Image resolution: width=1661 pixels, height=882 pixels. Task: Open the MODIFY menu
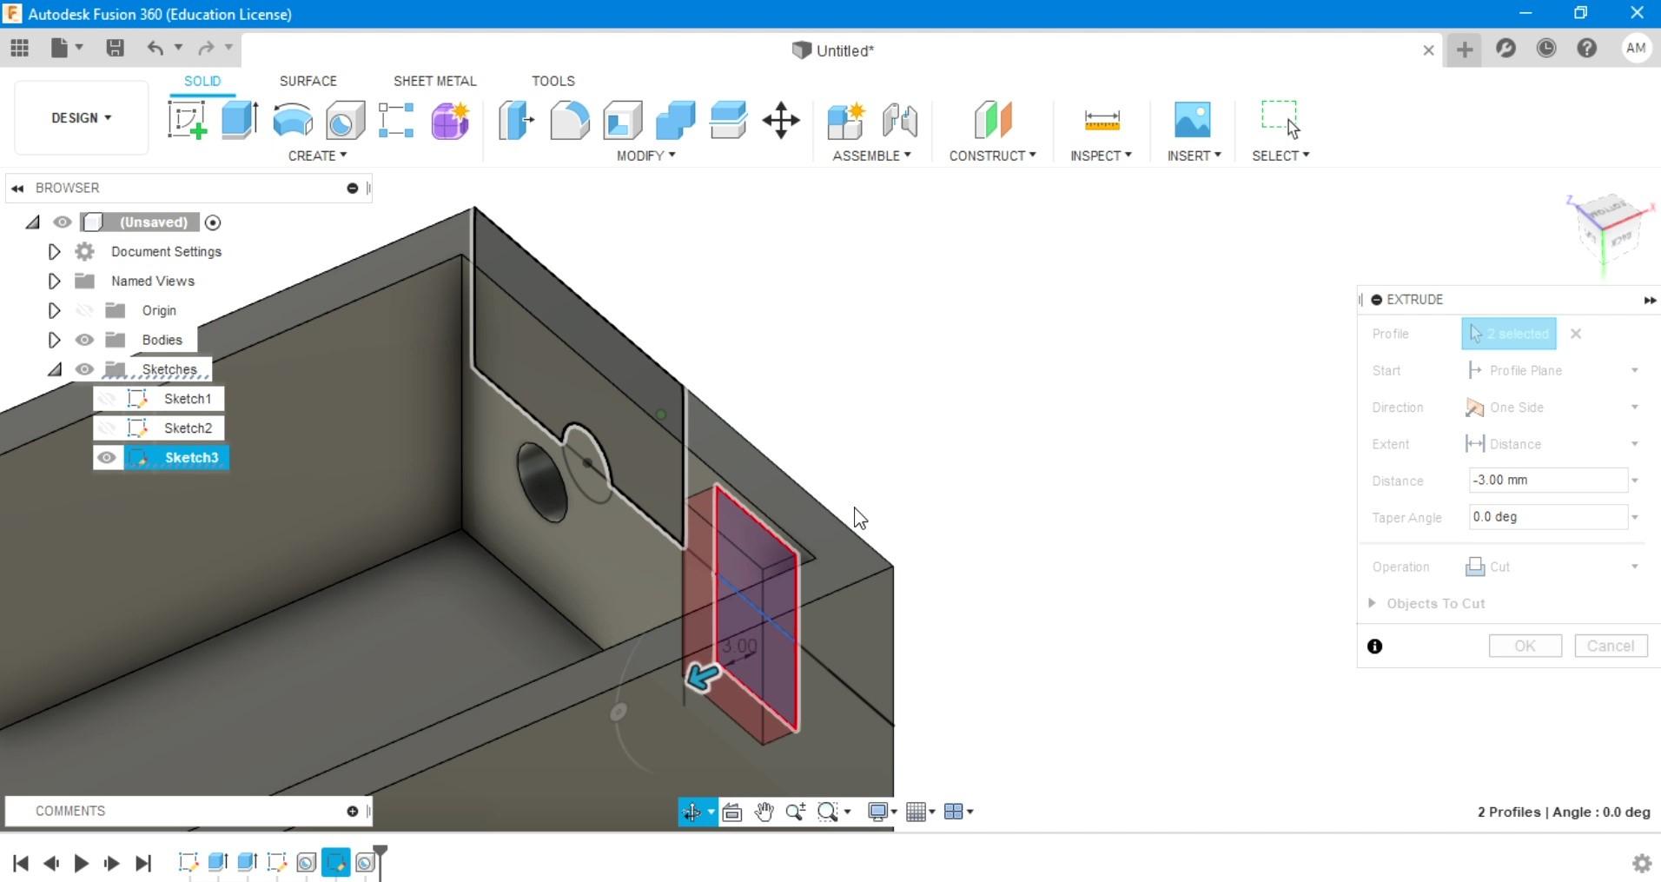pyautogui.click(x=645, y=156)
